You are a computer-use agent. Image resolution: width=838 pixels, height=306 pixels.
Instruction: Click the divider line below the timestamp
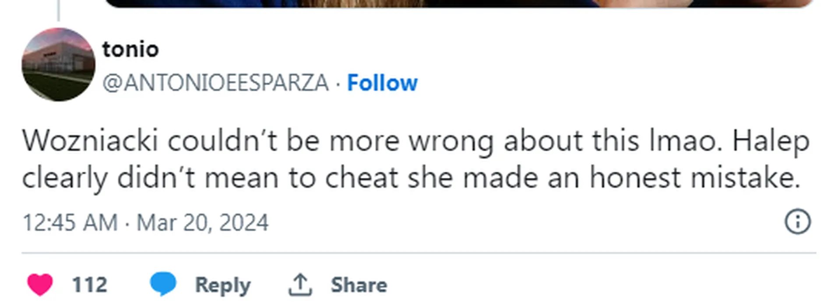[419, 253]
